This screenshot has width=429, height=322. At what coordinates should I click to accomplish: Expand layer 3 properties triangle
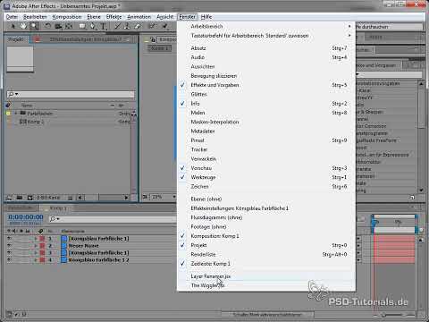[x=36, y=252]
